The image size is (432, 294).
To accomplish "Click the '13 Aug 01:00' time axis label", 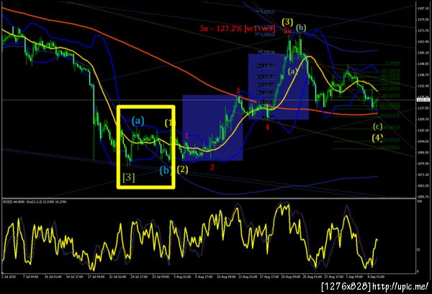I will [x=248, y=277].
